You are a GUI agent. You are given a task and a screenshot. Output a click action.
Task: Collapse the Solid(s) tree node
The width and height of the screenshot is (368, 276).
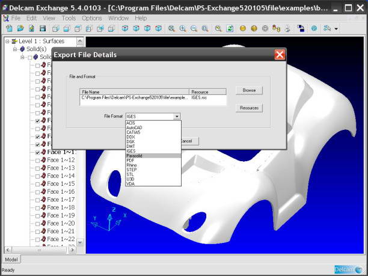[15, 49]
